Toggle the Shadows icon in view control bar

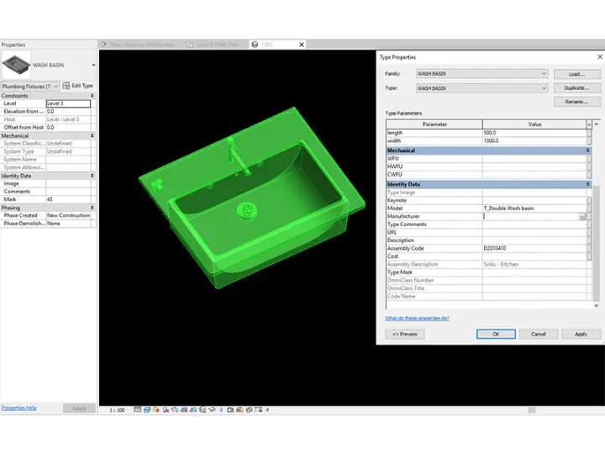pos(166,409)
